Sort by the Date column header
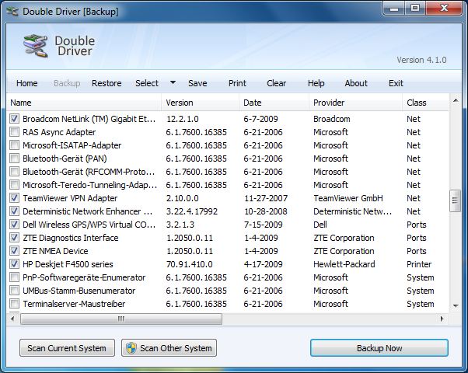This screenshot has height=373, width=468. pos(274,103)
